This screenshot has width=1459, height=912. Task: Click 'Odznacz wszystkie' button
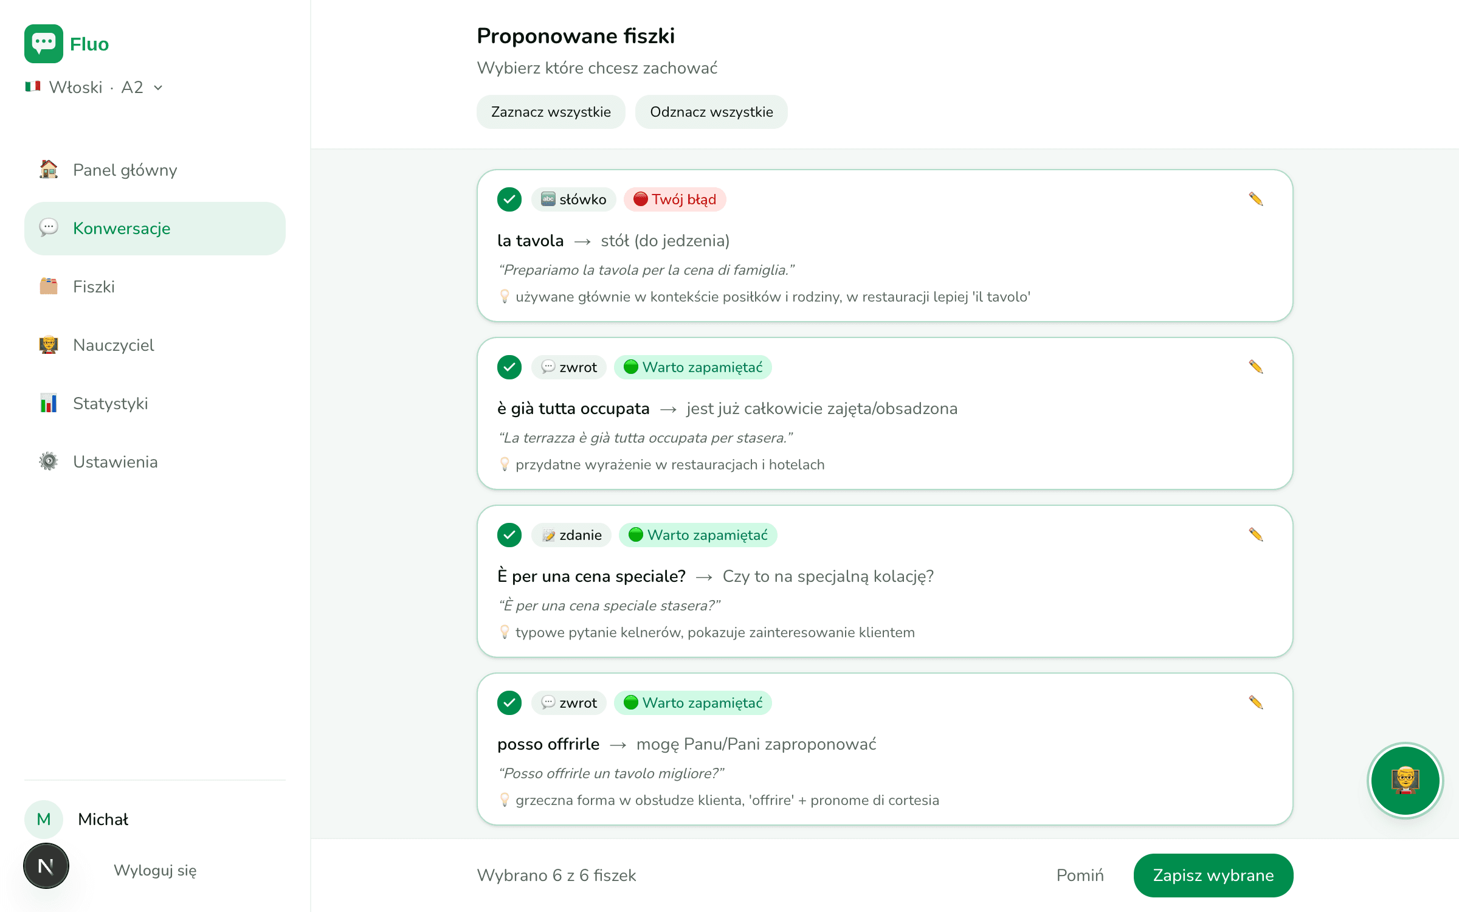tap(711, 112)
